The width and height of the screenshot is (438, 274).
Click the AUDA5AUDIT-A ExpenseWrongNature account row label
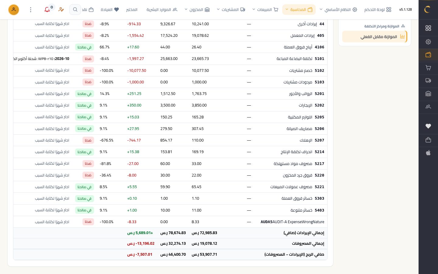click(292, 222)
